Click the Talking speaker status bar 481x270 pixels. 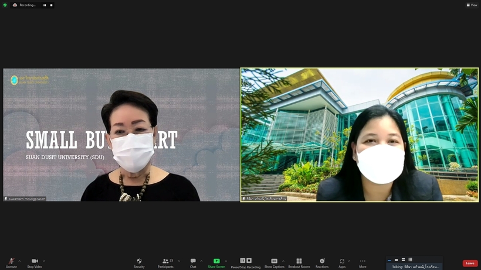(415, 266)
